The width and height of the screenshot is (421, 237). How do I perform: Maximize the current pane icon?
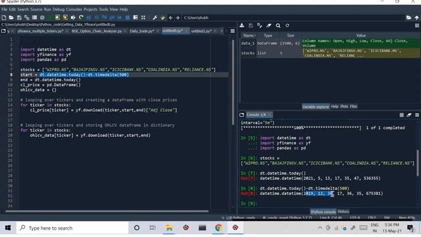pyautogui.click(x=143, y=18)
